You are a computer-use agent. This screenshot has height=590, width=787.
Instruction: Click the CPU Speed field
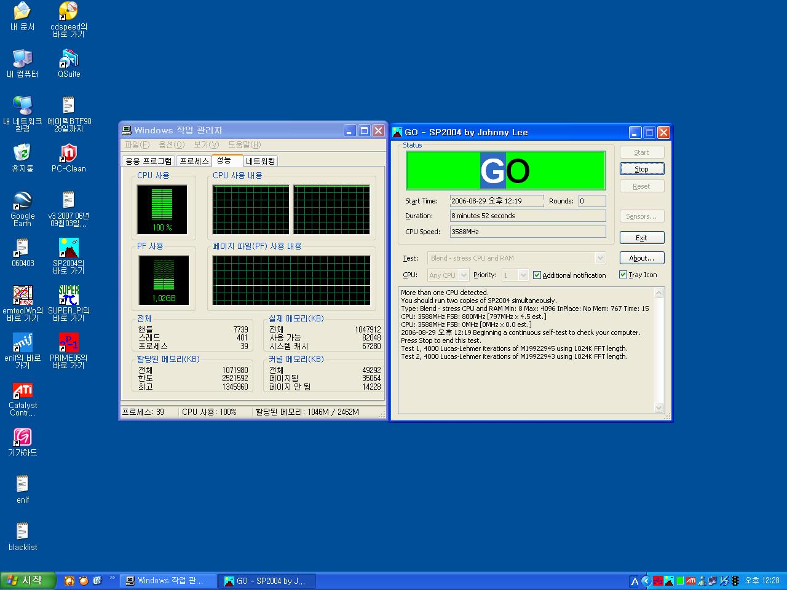click(528, 232)
